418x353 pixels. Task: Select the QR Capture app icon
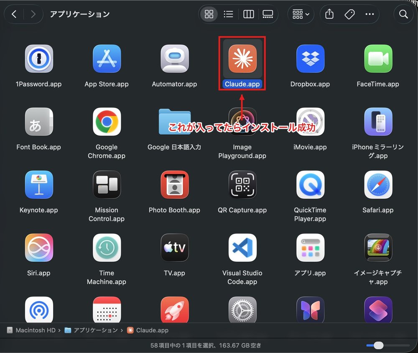click(242, 184)
